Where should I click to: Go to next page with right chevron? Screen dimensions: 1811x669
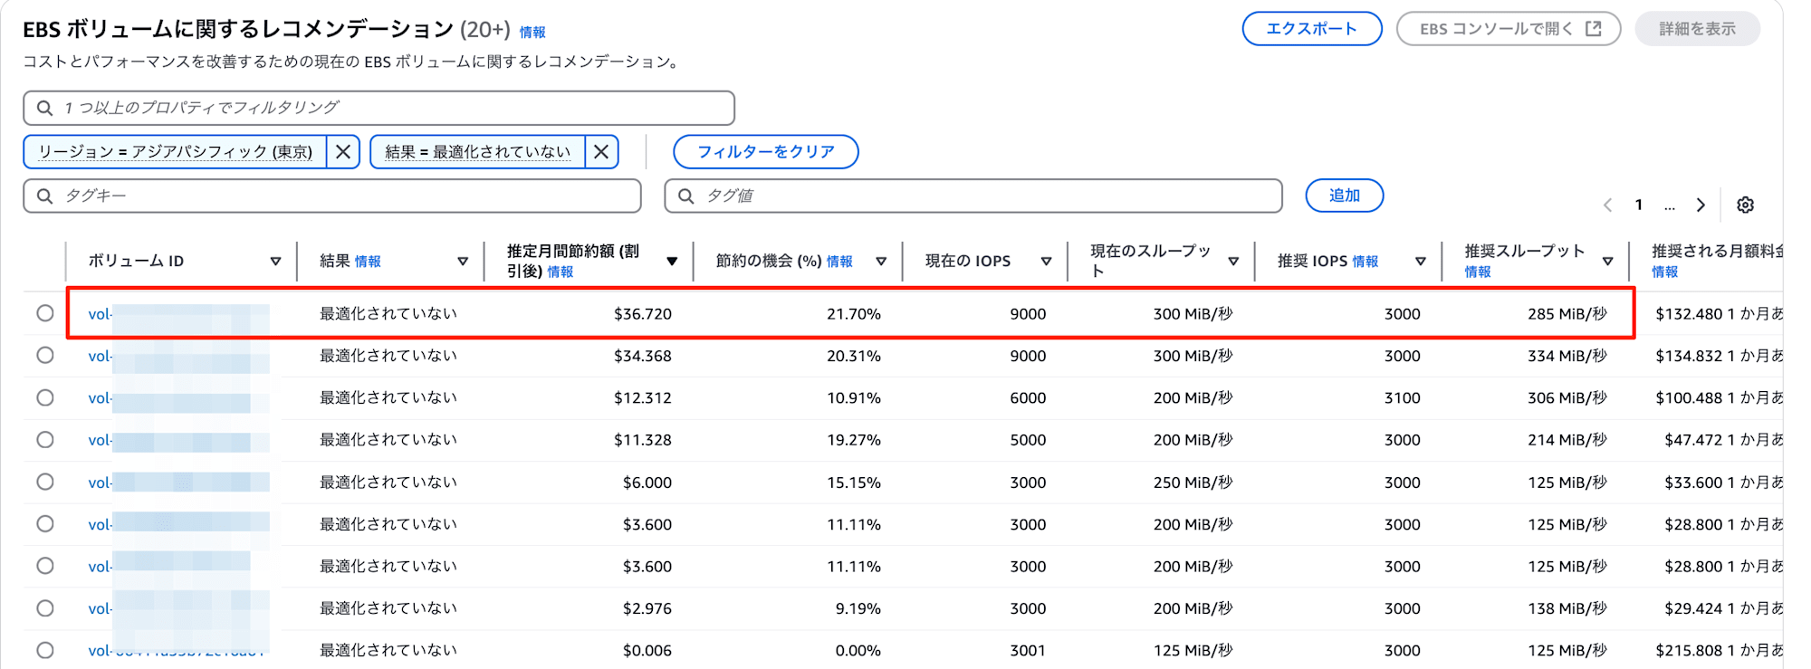(1701, 205)
